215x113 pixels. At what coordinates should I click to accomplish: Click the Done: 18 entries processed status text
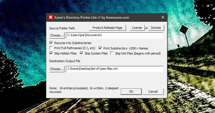coord(84,90)
